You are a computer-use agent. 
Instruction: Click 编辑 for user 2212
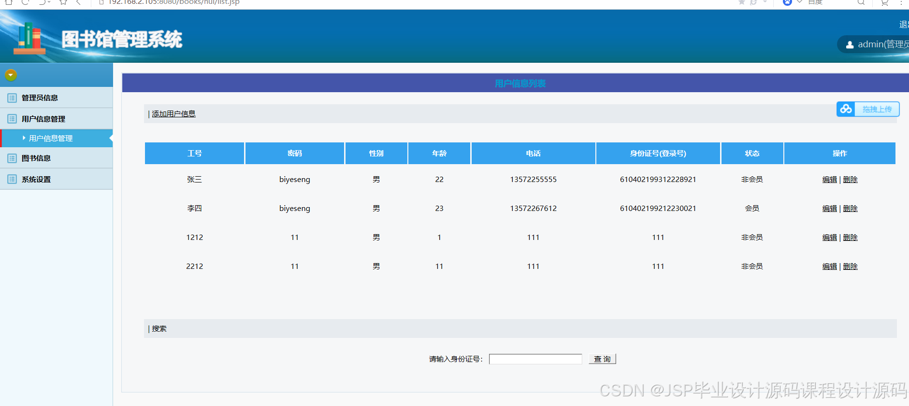(x=829, y=266)
